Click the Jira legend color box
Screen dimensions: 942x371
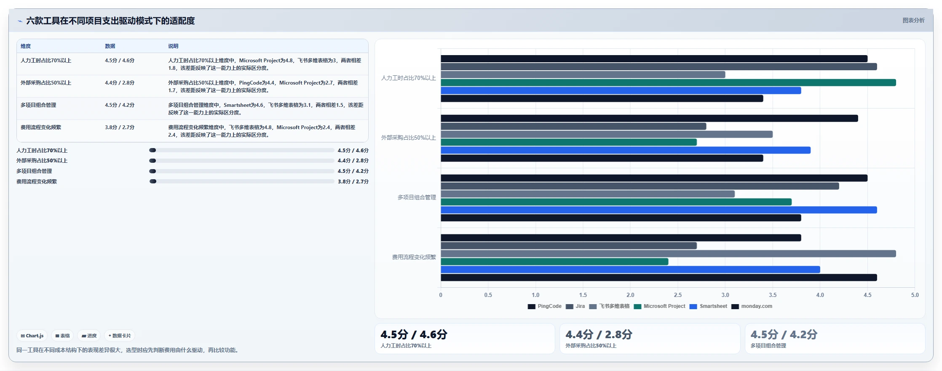tap(570, 306)
